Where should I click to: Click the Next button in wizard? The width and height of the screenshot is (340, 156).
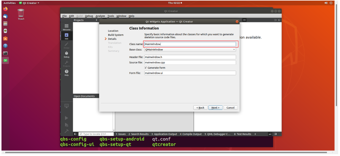tap(216, 107)
